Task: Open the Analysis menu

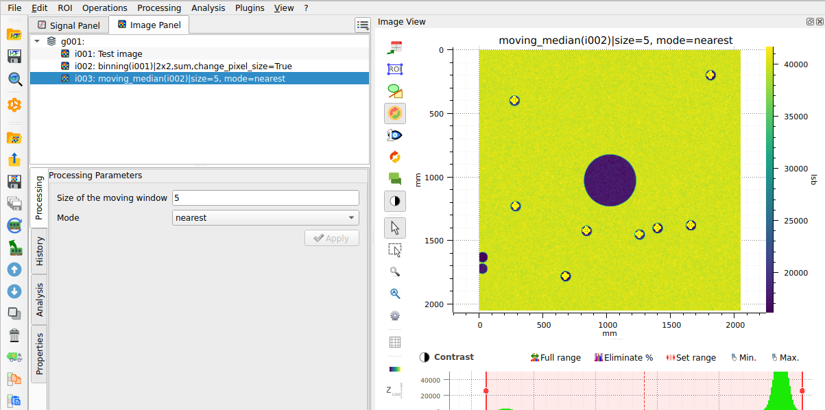Action: 208,8
